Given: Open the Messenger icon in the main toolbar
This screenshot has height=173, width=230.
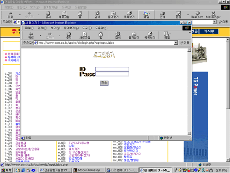Looking at the screenshot, I should 213,15.
